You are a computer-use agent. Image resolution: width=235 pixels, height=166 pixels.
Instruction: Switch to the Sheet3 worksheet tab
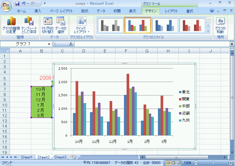click(60, 158)
